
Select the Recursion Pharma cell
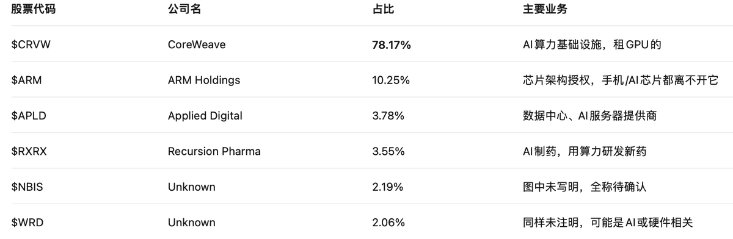pyautogui.click(x=214, y=151)
